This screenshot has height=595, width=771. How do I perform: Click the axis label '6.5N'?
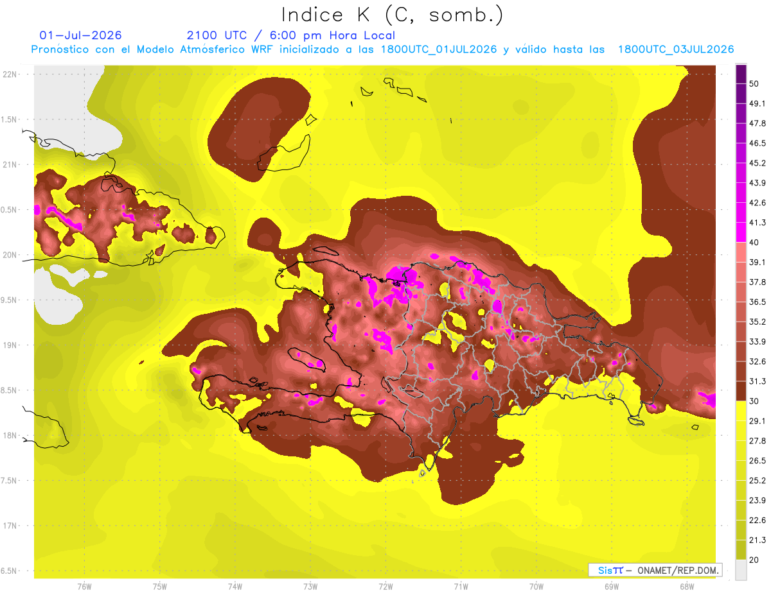[x=10, y=571]
